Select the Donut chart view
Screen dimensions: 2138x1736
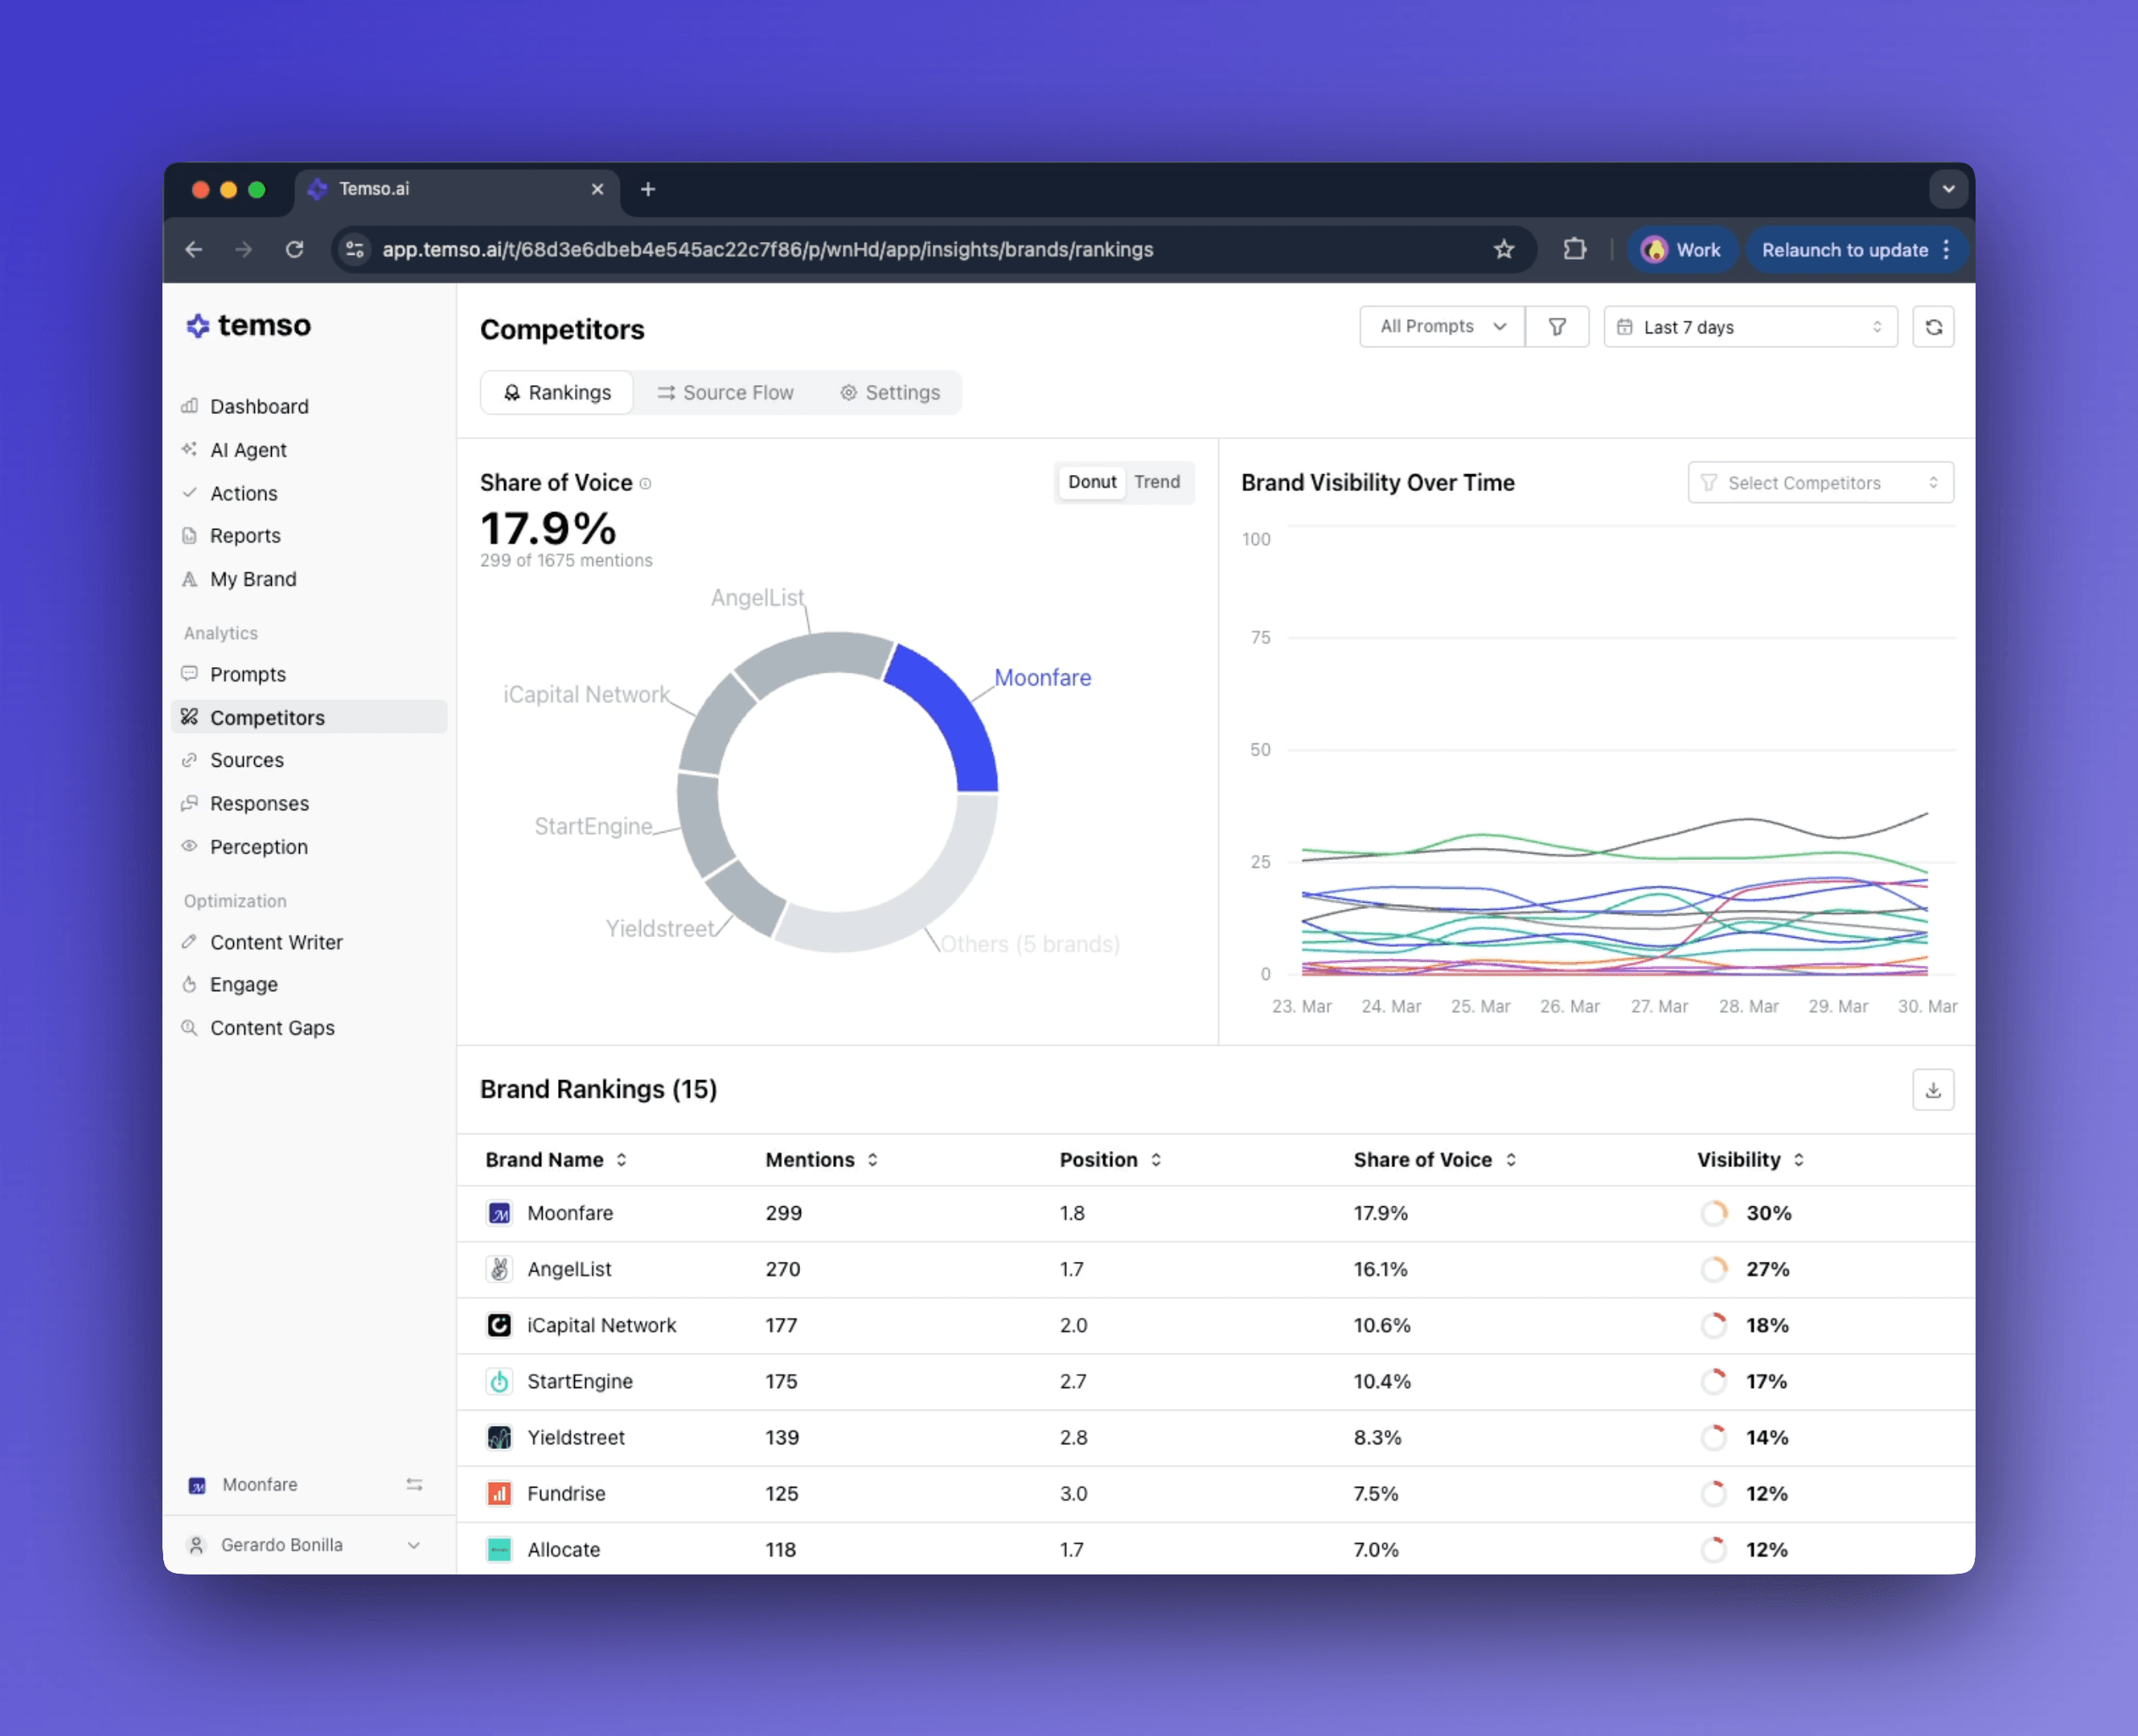coord(1091,482)
